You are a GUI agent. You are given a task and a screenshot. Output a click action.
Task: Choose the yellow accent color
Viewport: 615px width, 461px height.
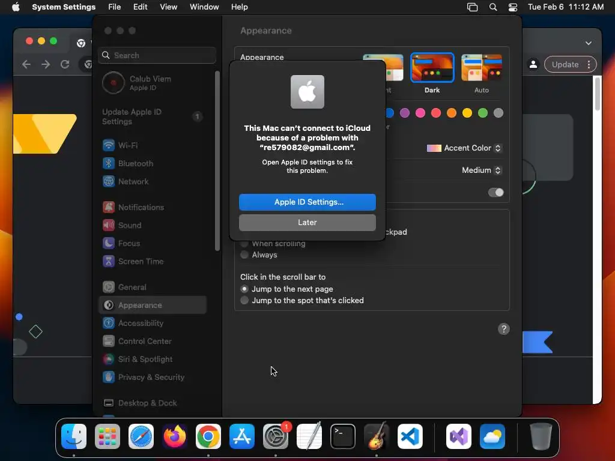click(467, 113)
